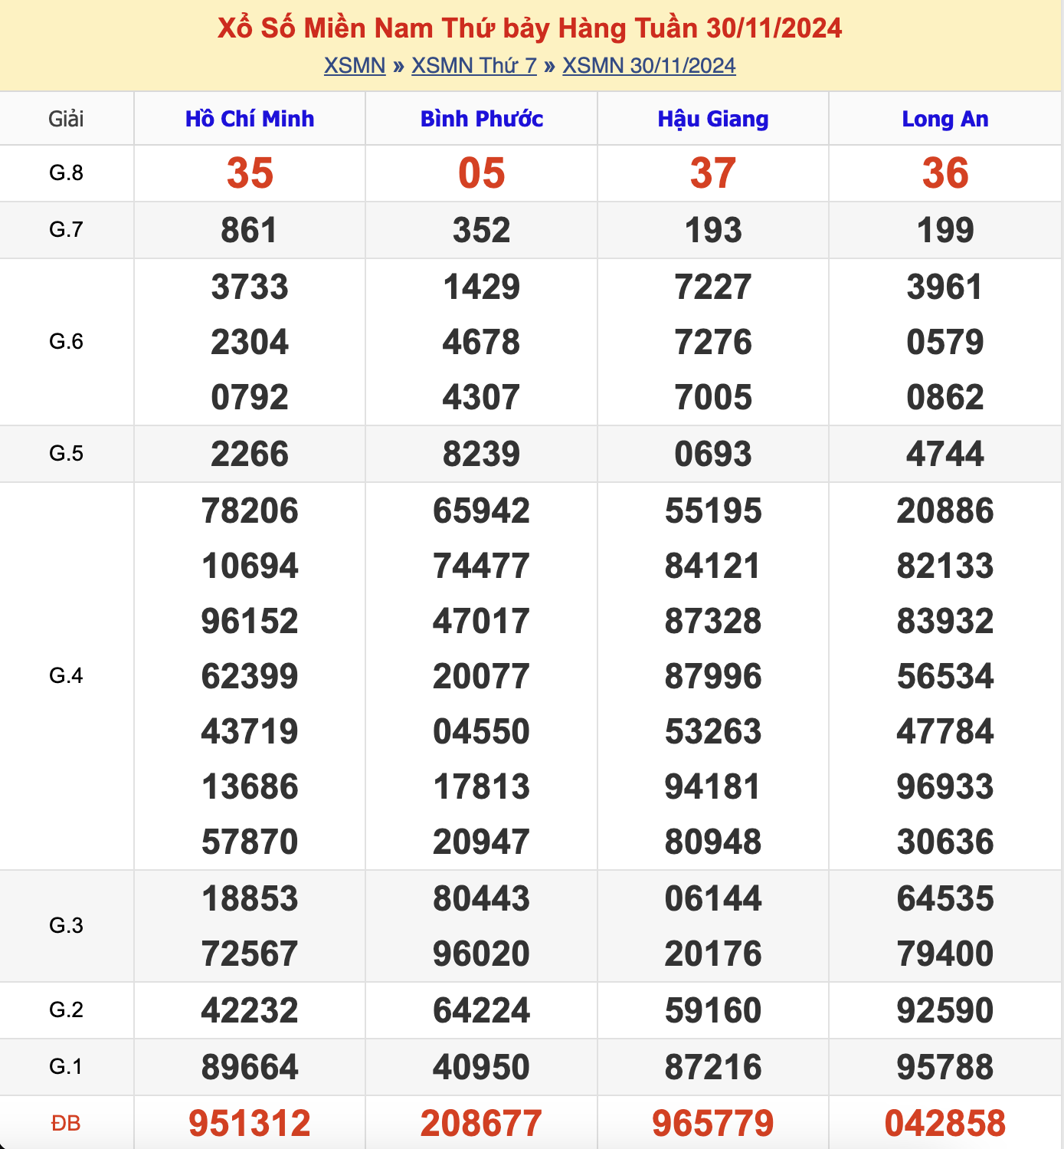Select G.3 number 79400
1064x1149 pixels.
coord(945,954)
